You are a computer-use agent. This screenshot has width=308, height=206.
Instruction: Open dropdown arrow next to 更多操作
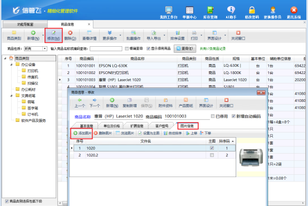[x=120, y=35]
